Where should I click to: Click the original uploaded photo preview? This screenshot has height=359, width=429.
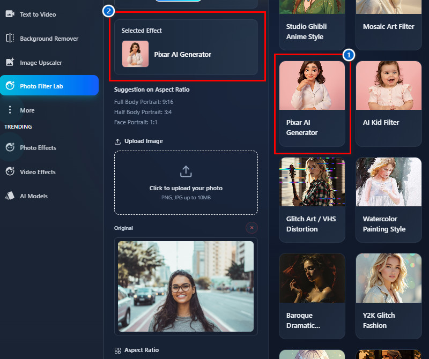[x=186, y=286]
